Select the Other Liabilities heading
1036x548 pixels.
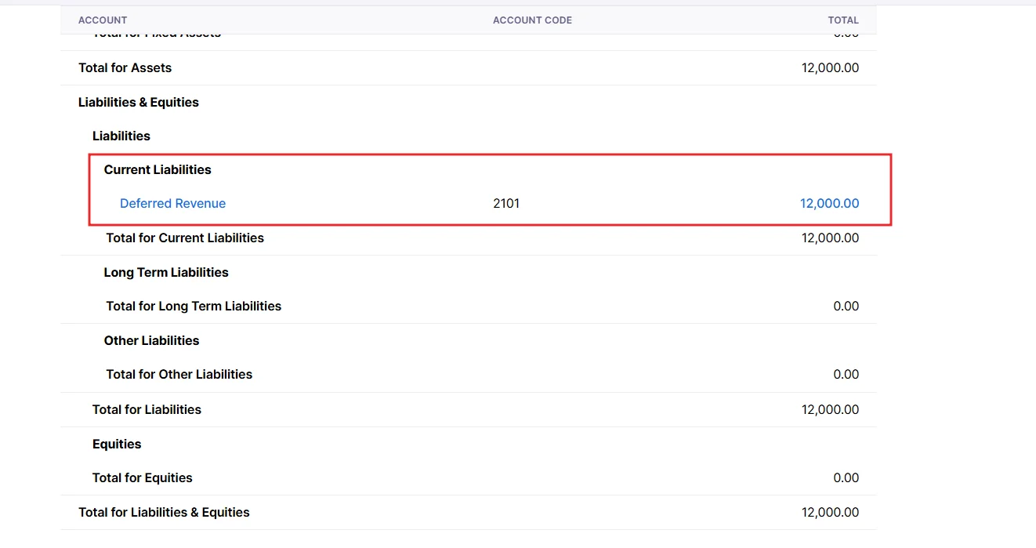(x=151, y=341)
